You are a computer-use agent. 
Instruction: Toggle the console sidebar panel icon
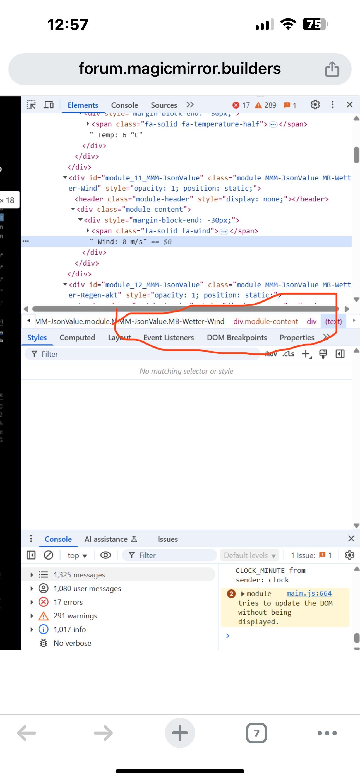click(x=31, y=555)
